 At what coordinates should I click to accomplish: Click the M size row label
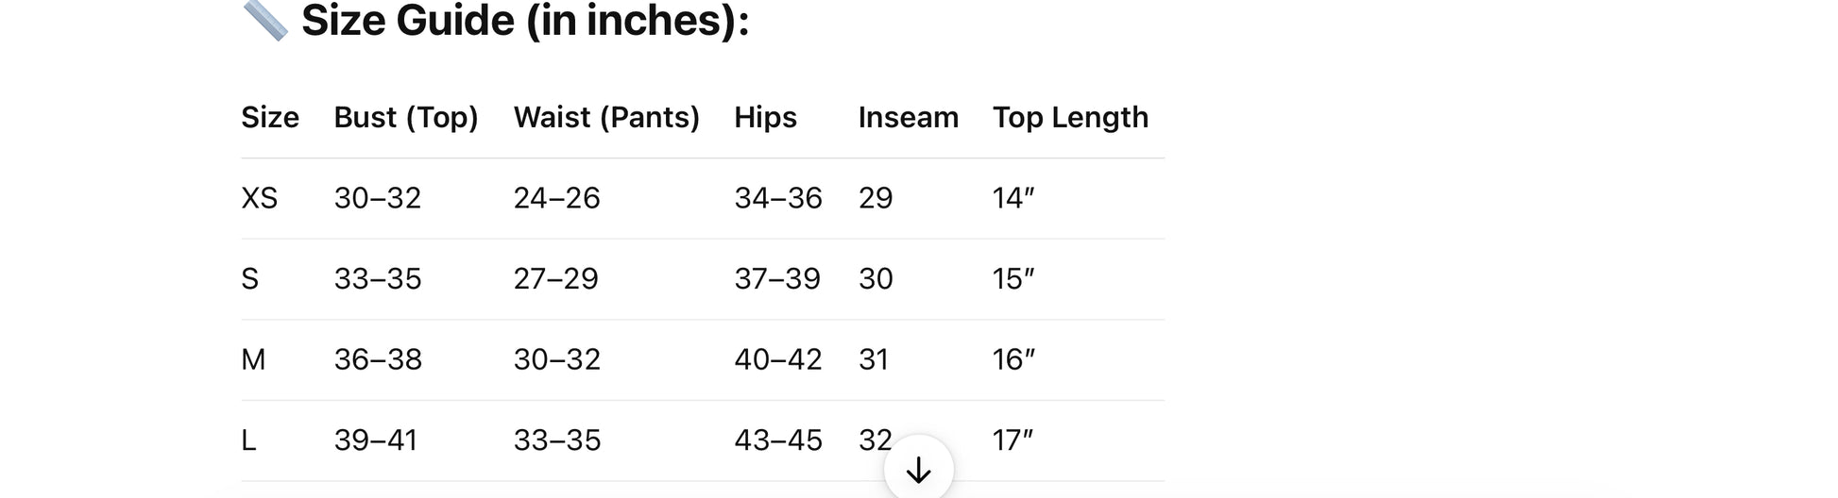(x=253, y=359)
